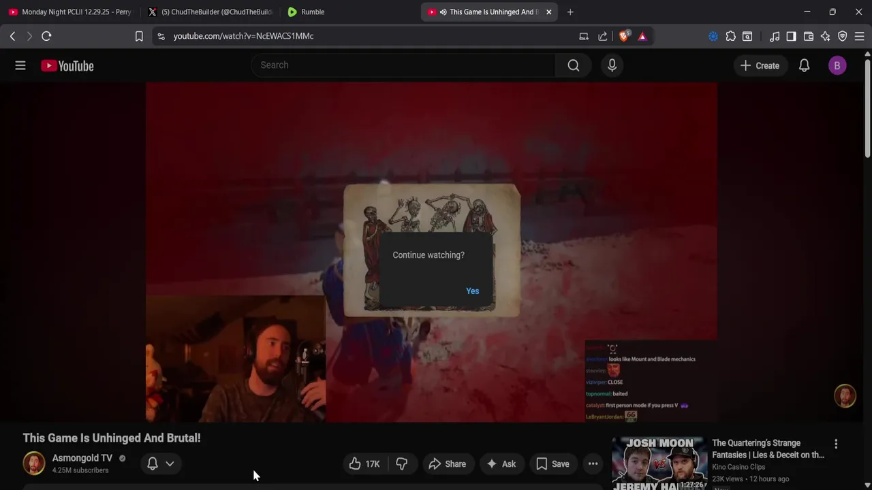Bookmark this page with bookmark icon
872x490 pixels.
[x=139, y=36]
